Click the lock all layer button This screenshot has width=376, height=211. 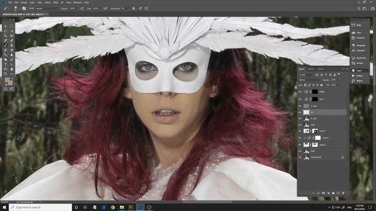(321, 85)
